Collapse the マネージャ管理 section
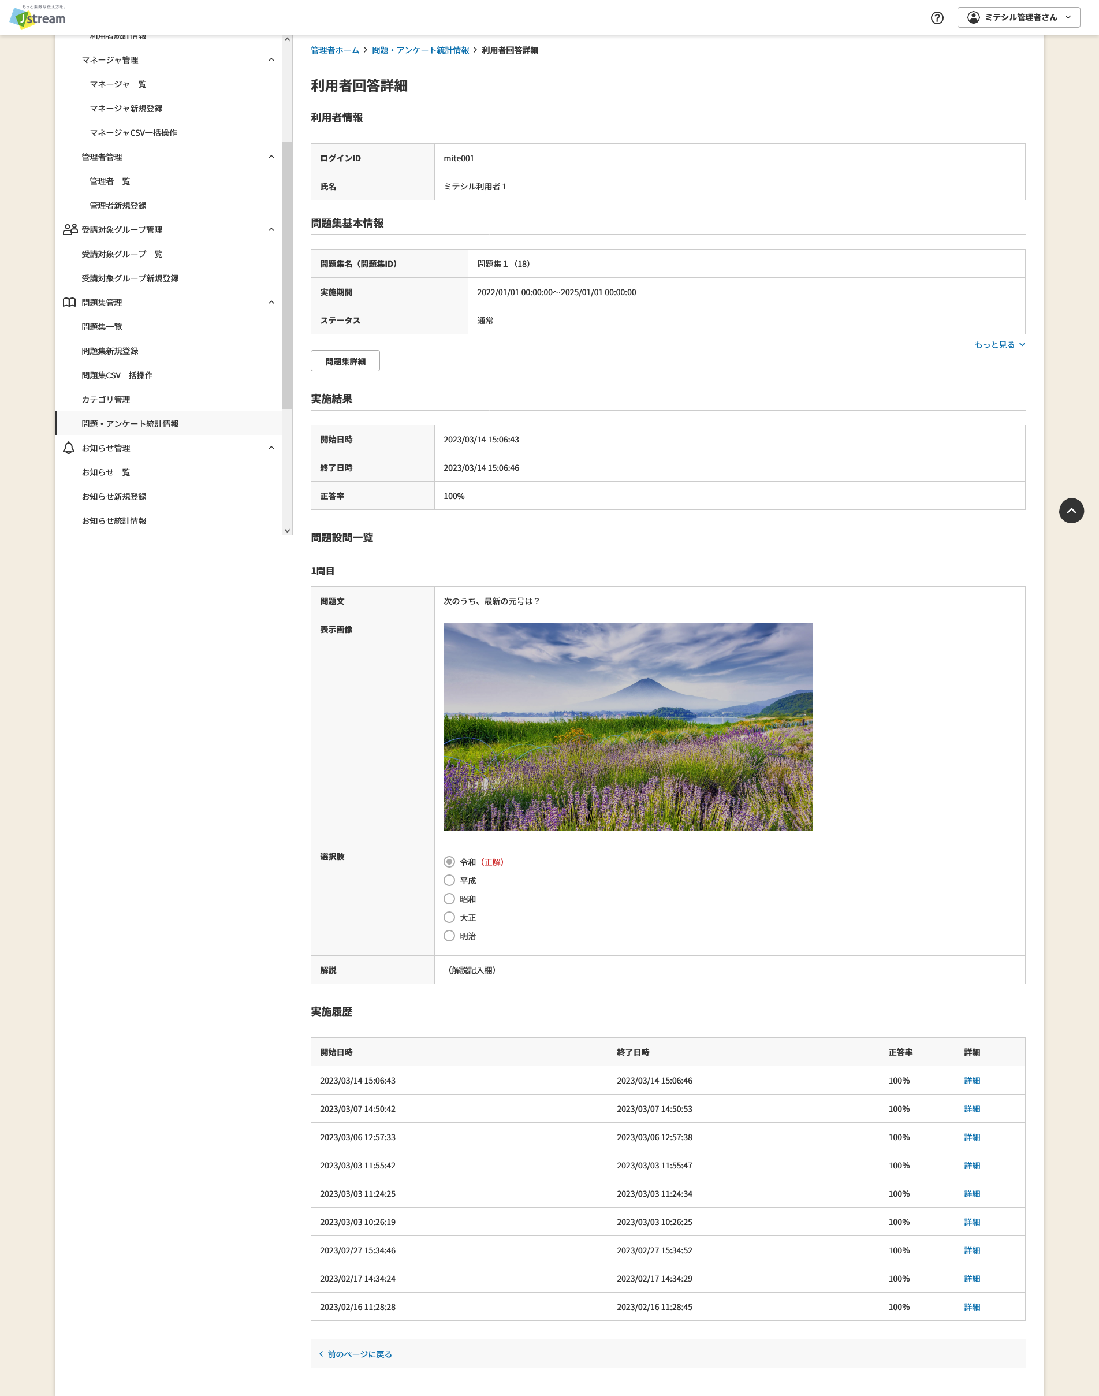The image size is (1099, 1396). click(271, 60)
